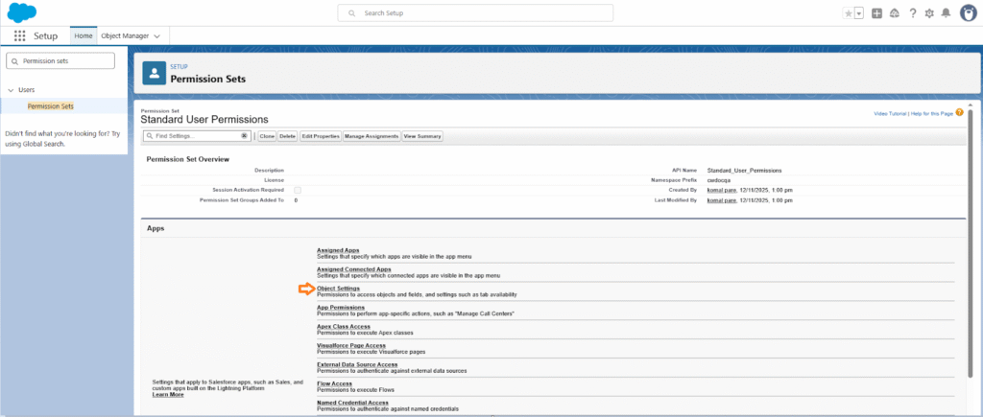Click the Manage Assignments button

pyautogui.click(x=371, y=136)
